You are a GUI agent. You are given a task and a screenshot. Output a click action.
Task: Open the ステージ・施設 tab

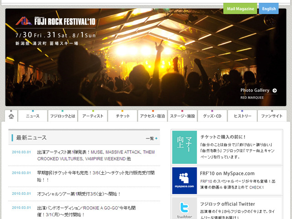pyautogui.click(x=182, y=116)
